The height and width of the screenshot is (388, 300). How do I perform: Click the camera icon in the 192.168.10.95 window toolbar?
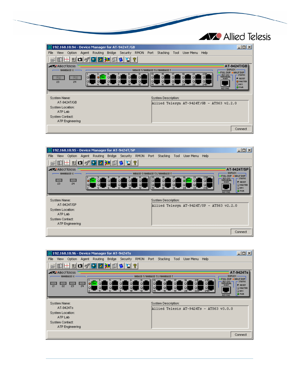point(80,163)
